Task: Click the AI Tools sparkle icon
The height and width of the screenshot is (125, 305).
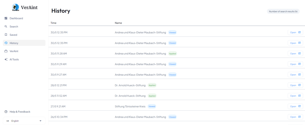Action: click(x=6, y=60)
